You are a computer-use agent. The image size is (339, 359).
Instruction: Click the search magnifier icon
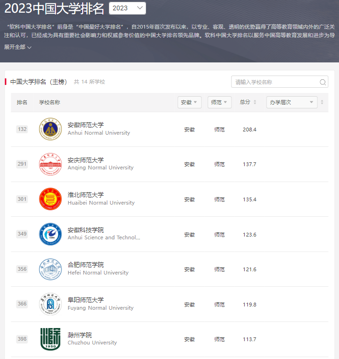(x=323, y=82)
